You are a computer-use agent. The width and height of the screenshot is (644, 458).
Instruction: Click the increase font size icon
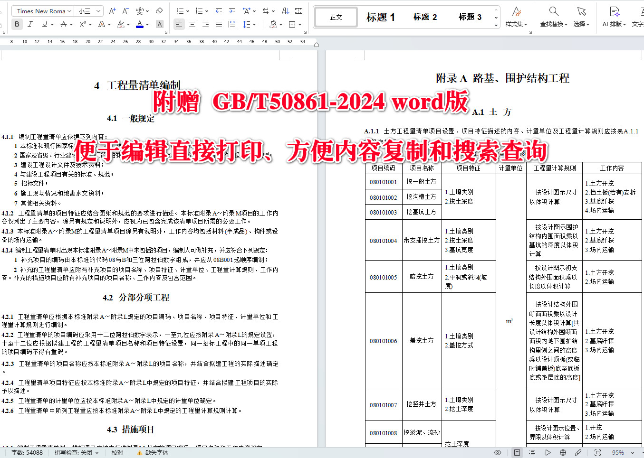pos(112,10)
